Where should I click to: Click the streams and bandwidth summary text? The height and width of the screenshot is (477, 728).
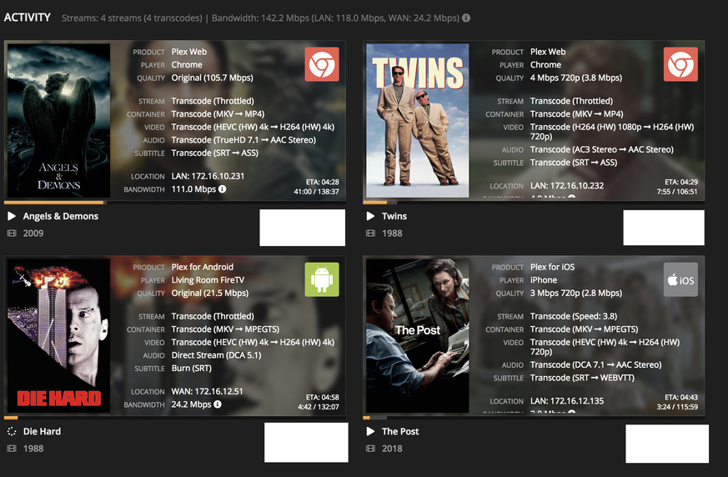[x=260, y=18]
